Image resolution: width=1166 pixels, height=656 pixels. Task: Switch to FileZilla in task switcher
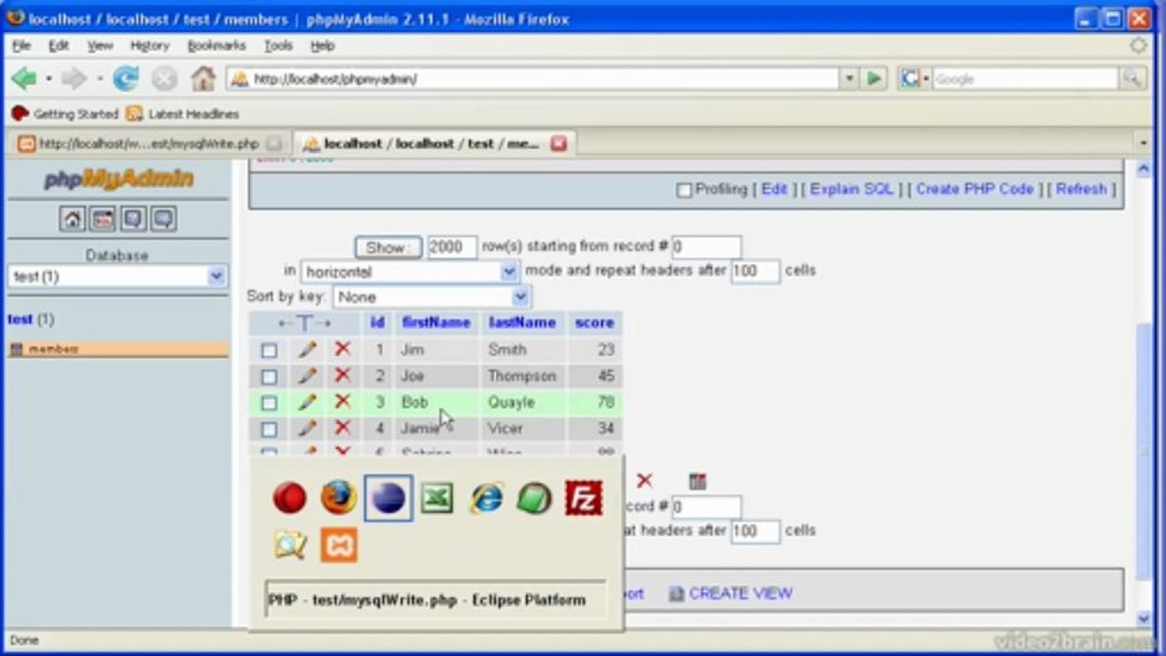pos(583,498)
